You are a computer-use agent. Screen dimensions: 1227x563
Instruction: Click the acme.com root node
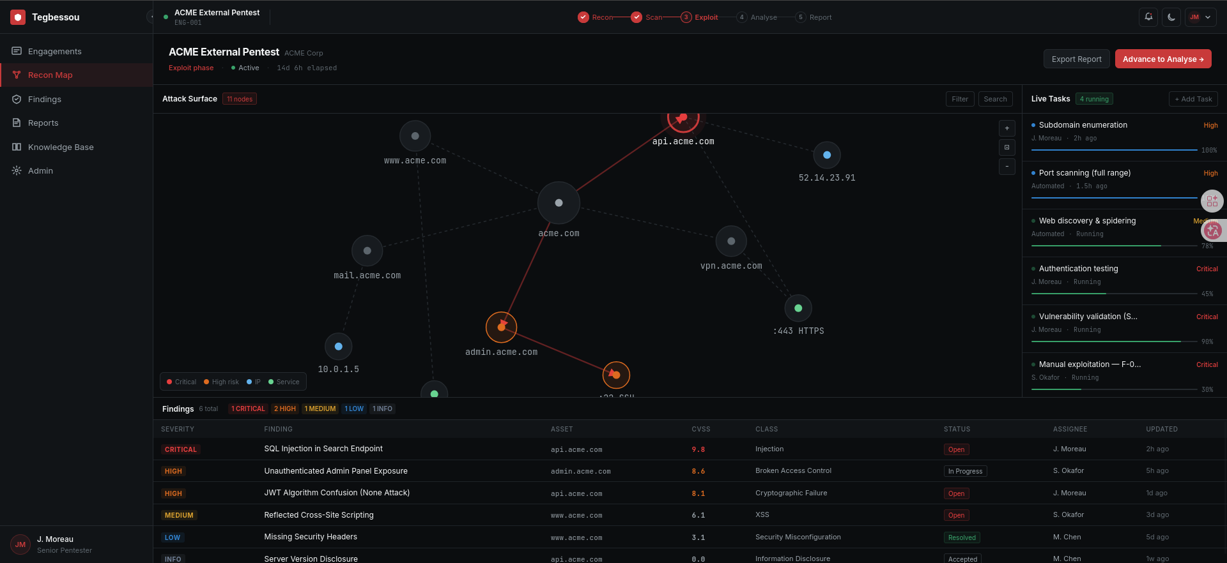559,203
